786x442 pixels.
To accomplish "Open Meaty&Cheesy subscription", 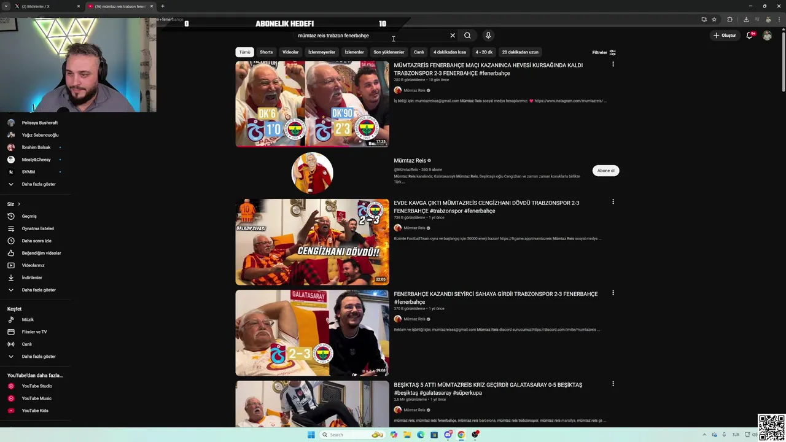I will pos(36,160).
